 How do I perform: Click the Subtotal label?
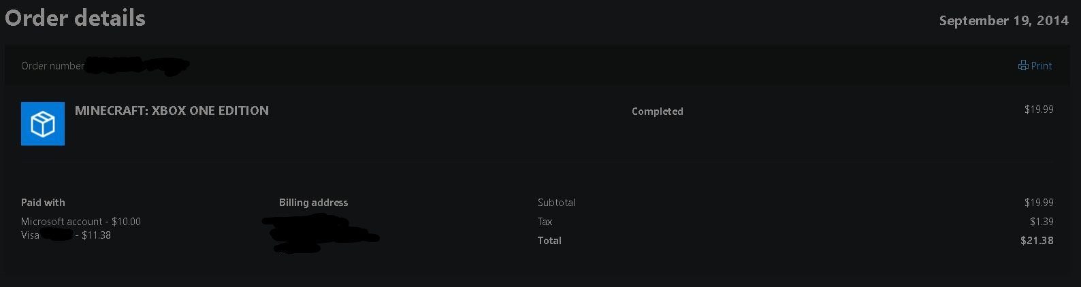coord(556,203)
